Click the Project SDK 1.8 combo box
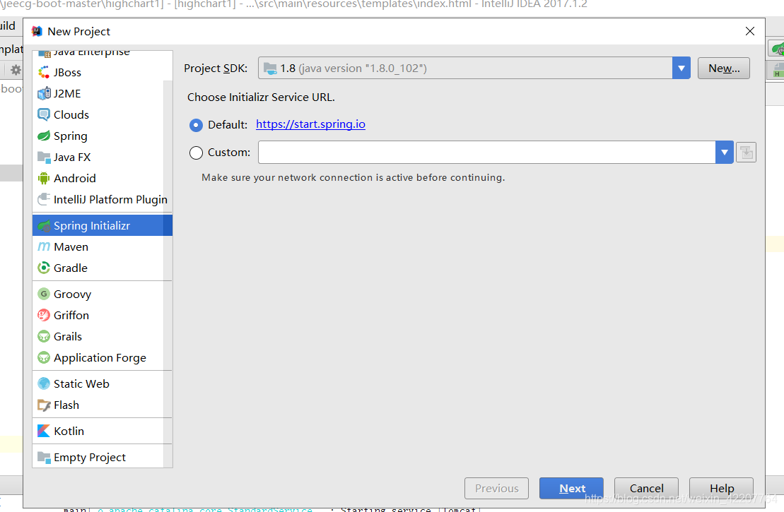The height and width of the screenshot is (512, 784). point(474,69)
